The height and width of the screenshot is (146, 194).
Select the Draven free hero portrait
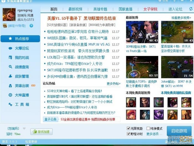pos(145,102)
